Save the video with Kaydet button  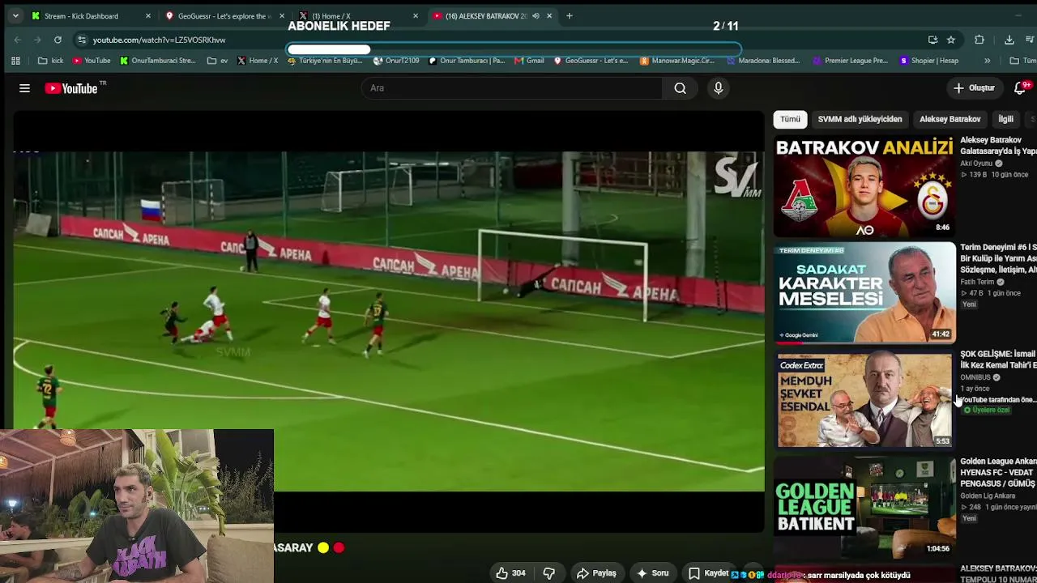coord(707,573)
